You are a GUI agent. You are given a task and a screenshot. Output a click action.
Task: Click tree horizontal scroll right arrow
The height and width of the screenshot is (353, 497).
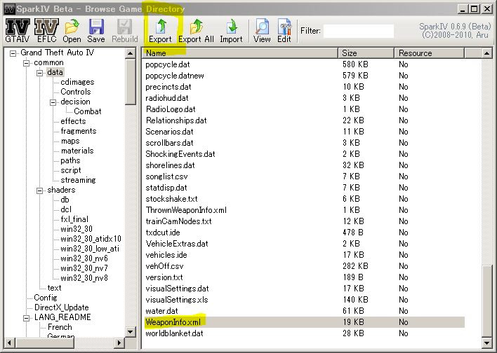point(119,342)
